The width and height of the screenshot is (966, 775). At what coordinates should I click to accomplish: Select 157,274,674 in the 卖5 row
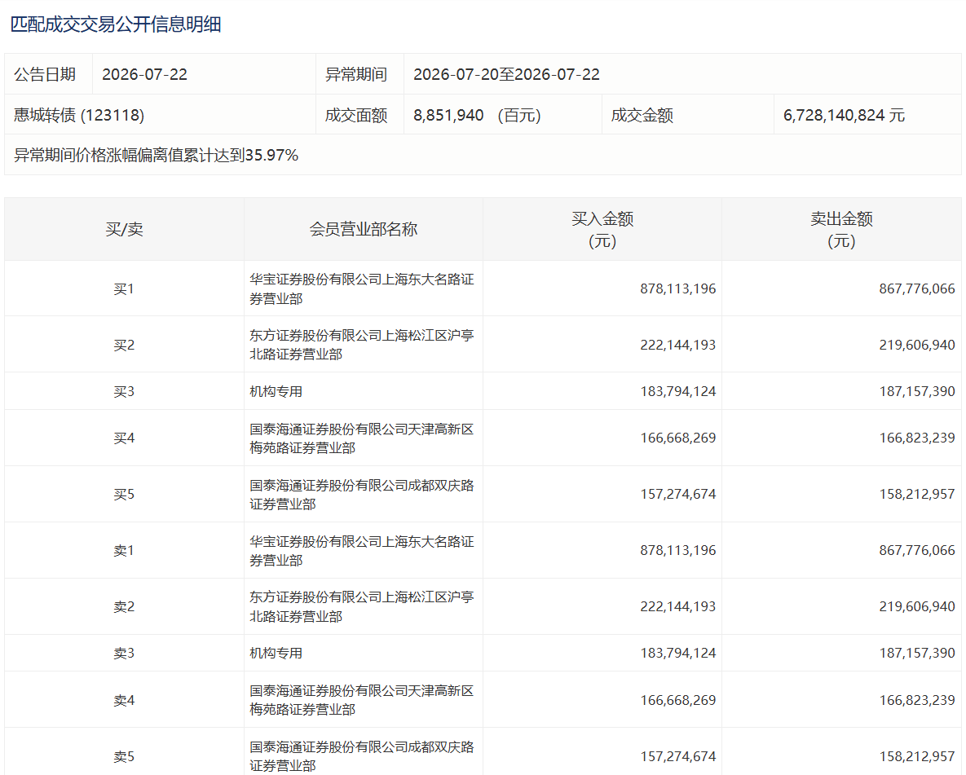click(x=677, y=756)
